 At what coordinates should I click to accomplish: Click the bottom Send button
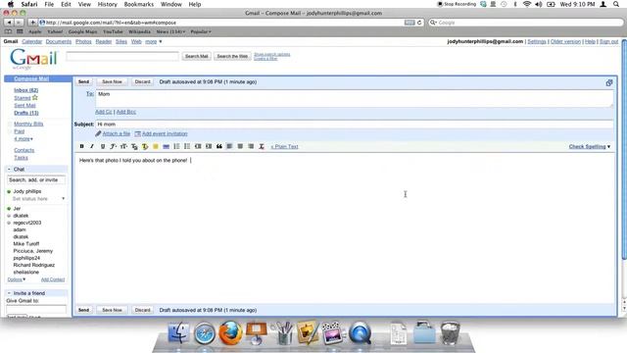coord(83,310)
